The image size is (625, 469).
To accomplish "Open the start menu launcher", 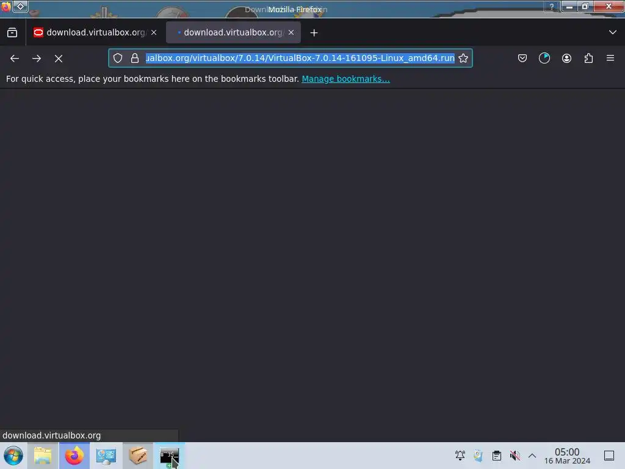I will click(13, 456).
